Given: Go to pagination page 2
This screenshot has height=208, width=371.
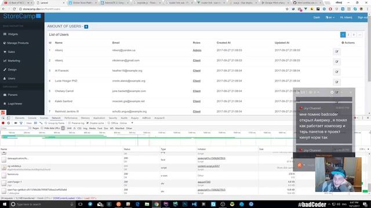Looking at the screenshot, I should click(x=348, y=35).
